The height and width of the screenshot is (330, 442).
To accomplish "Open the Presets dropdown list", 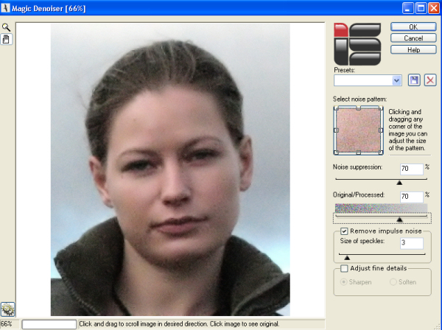I will [396, 80].
